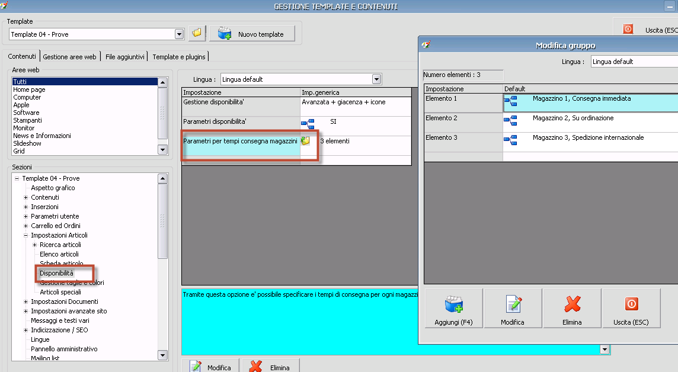Click Uscita (ESC) in main window top right
Image resolution: width=678 pixels, height=372 pixels.
[646, 30]
